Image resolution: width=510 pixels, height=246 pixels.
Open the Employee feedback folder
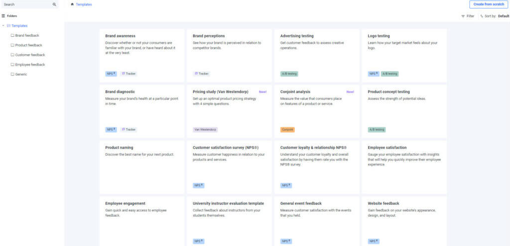(x=30, y=65)
